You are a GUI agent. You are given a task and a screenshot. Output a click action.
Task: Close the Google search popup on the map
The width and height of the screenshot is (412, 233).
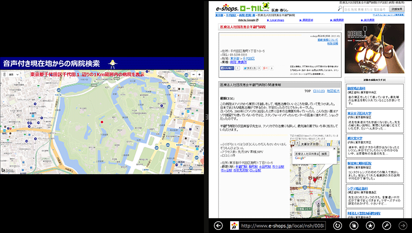pyautogui.click(x=334, y=149)
